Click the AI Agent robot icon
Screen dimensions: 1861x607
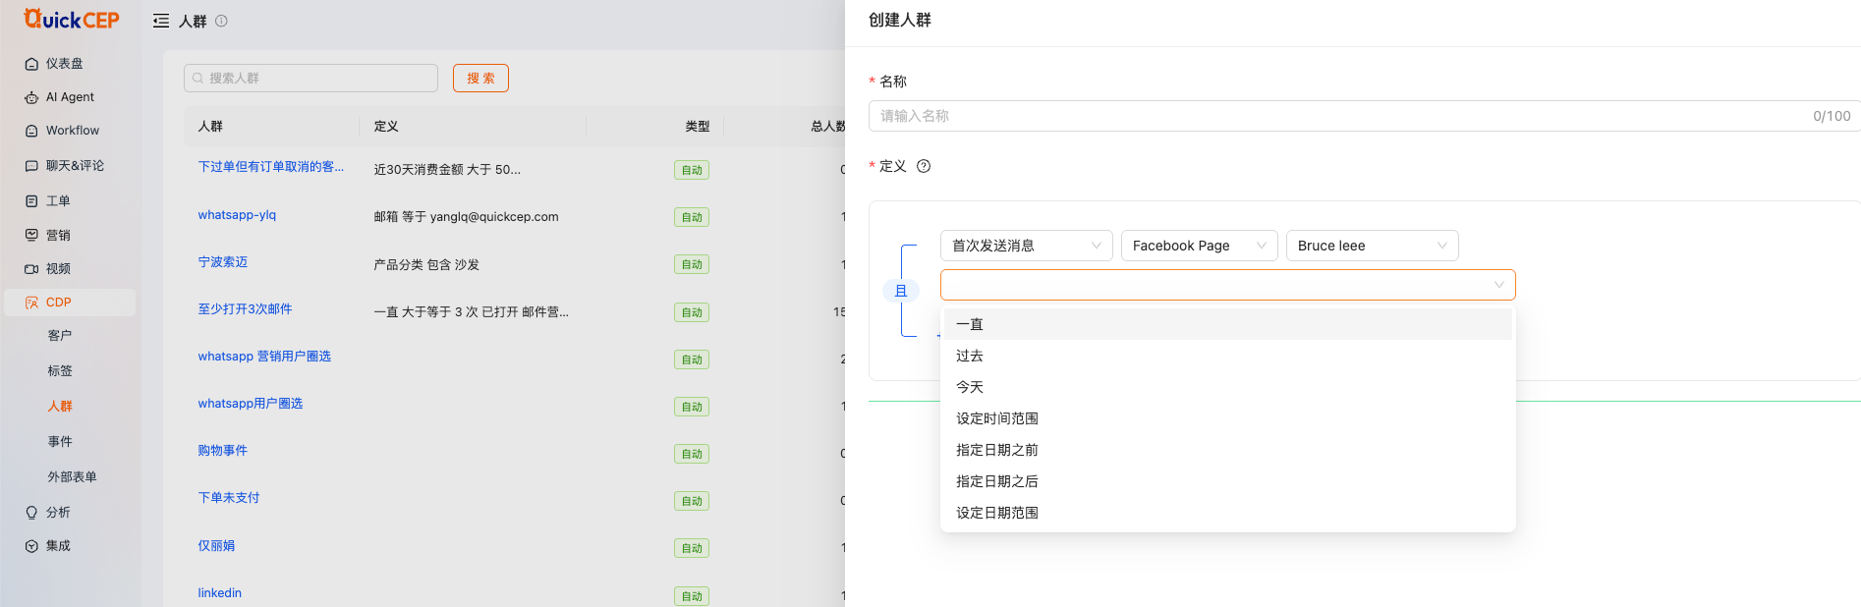click(31, 97)
